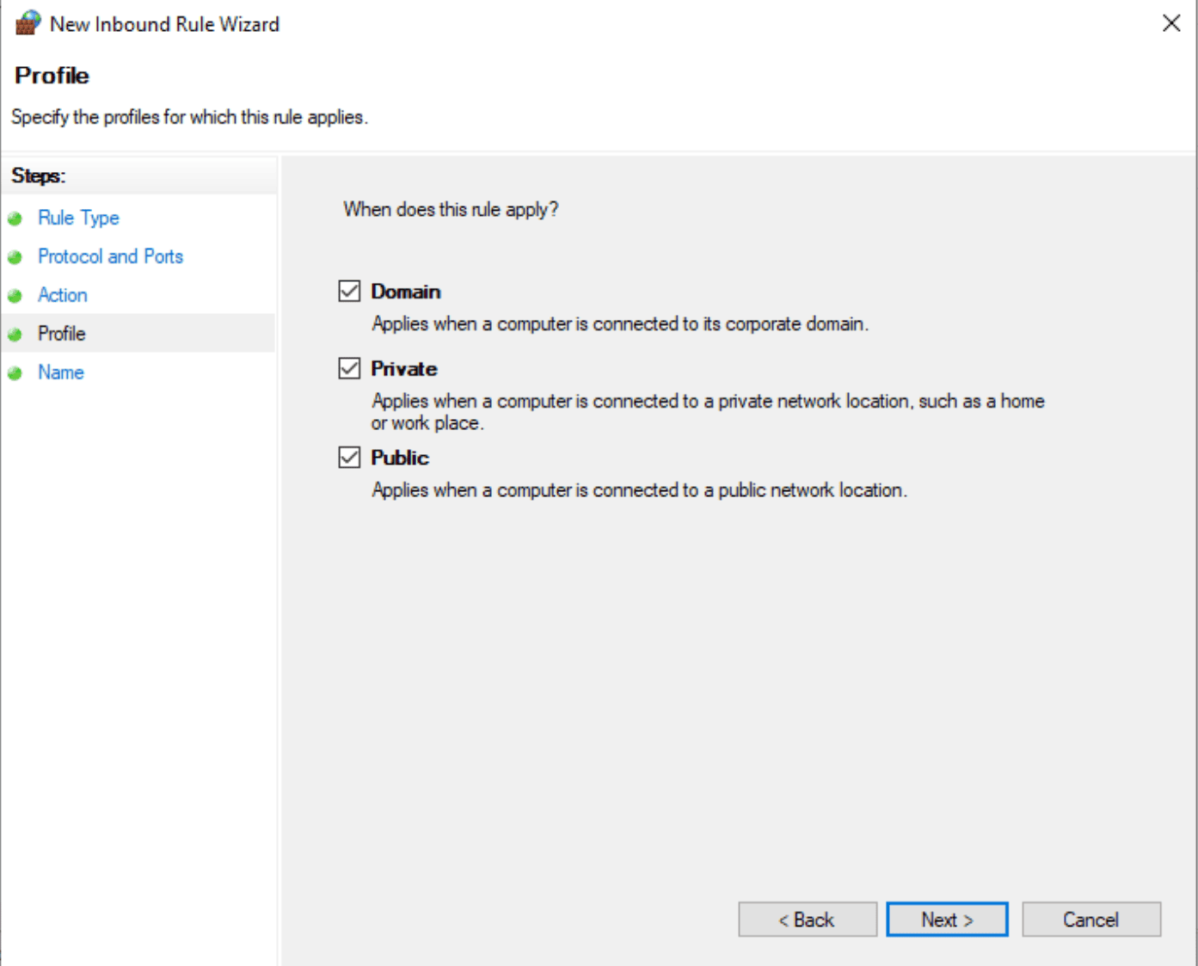
Task: Click the Back button
Action: [x=807, y=919]
